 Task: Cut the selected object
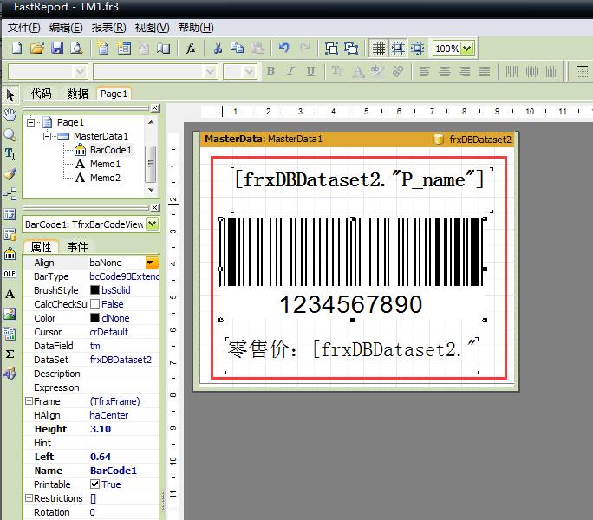[x=218, y=48]
